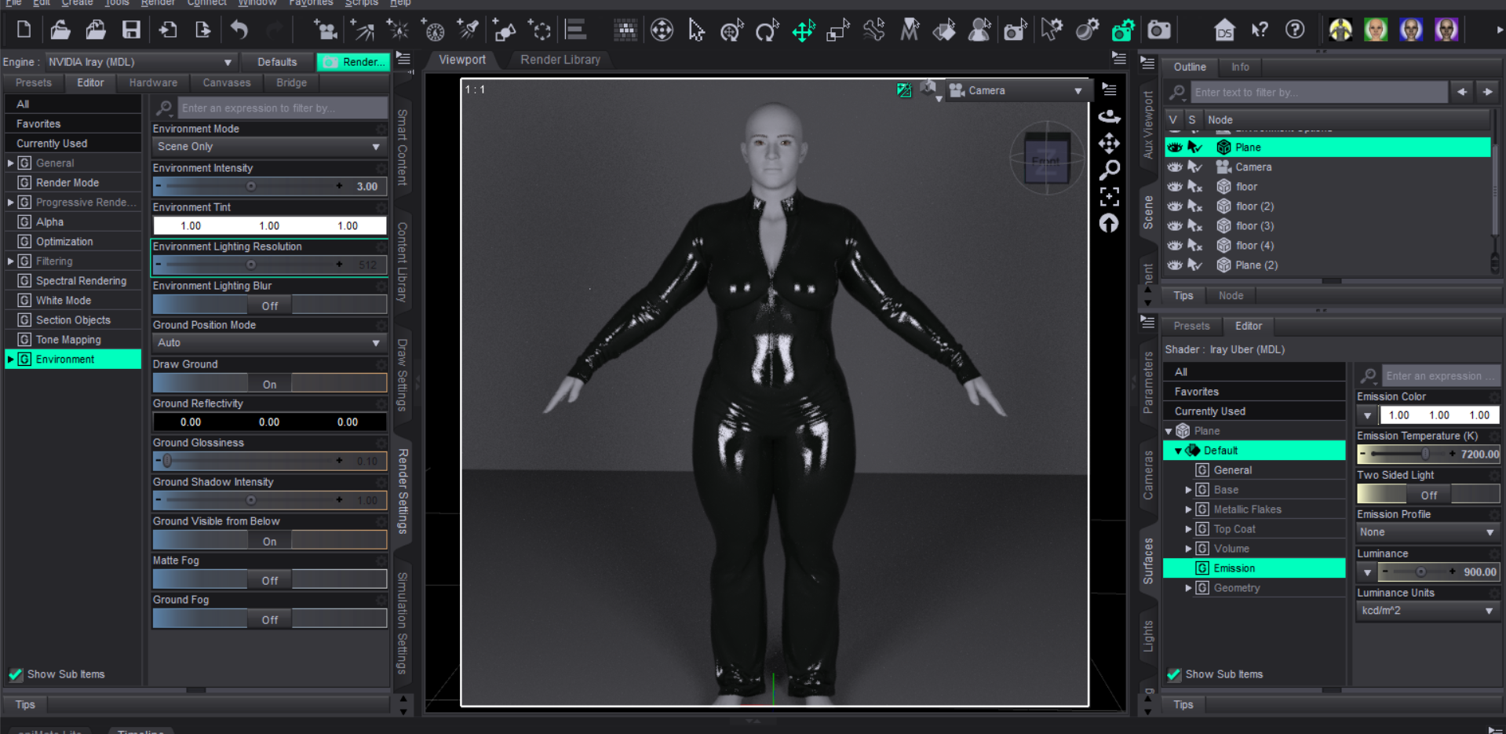Image resolution: width=1506 pixels, height=734 pixels.
Task: Open the Hardware tab in render settings
Action: [153, 82]
